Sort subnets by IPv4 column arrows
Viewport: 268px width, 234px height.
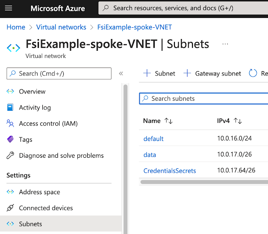click(238, 121)
